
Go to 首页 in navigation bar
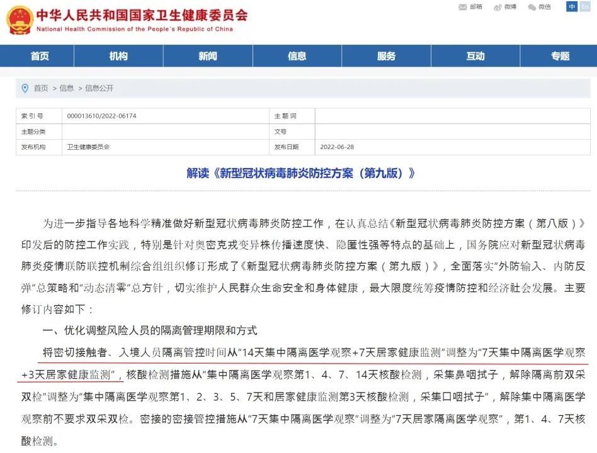tap(40, 56)
